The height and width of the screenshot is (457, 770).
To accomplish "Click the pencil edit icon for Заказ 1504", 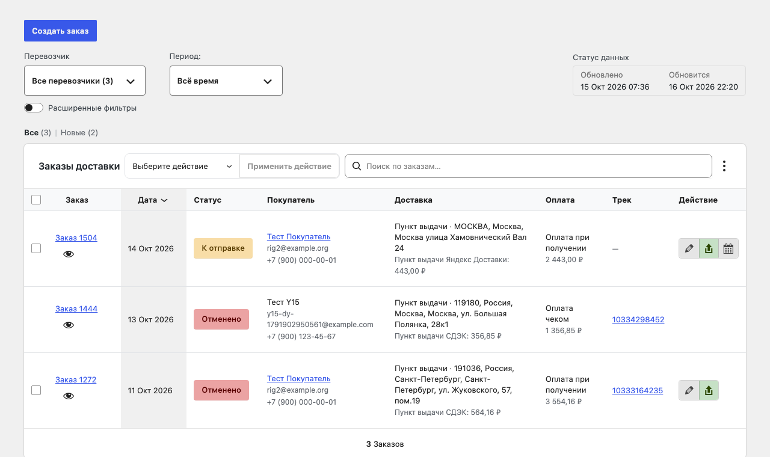I will coord(689,248).
